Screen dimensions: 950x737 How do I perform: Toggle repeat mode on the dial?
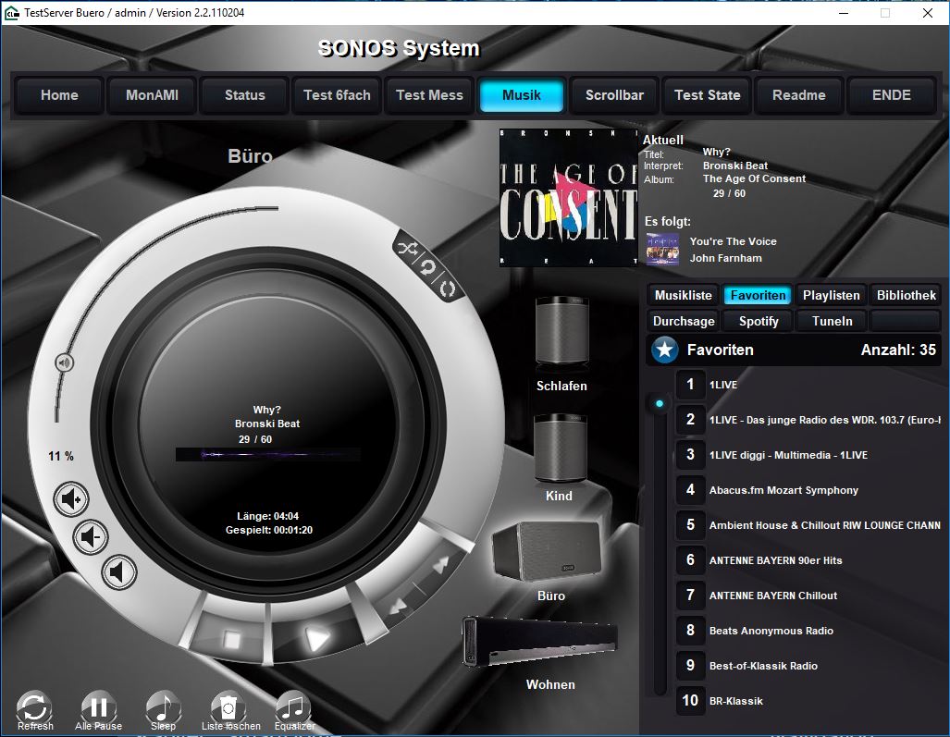[x=428, y=266]
